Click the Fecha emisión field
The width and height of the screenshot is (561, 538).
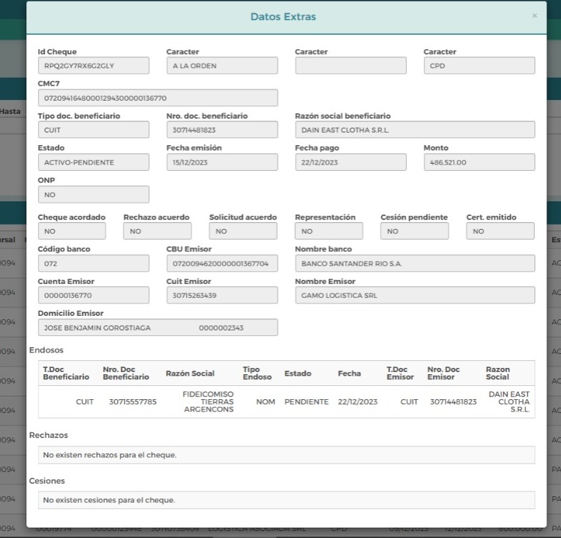221,162
